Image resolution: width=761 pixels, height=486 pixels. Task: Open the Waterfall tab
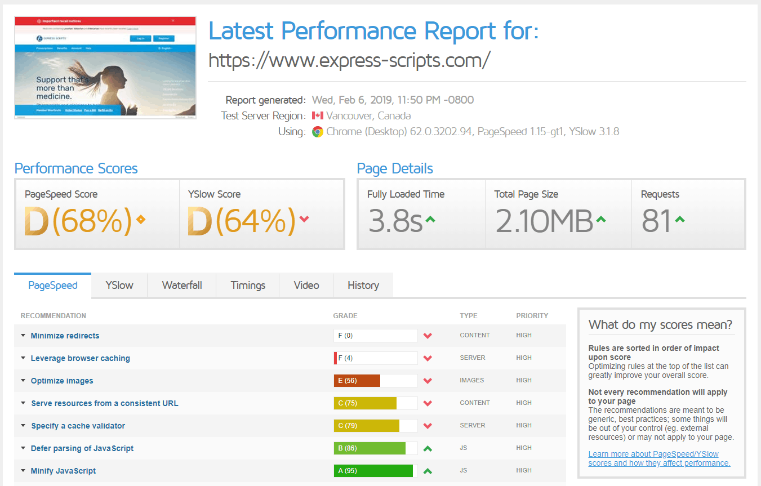click(x=182, y=285)
